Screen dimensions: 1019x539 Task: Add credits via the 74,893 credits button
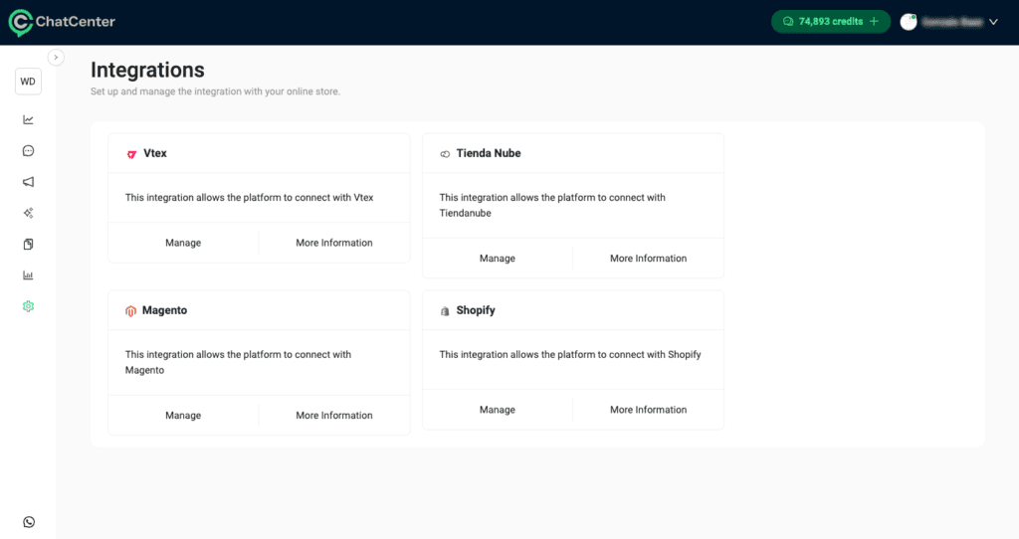click(830, 22)
